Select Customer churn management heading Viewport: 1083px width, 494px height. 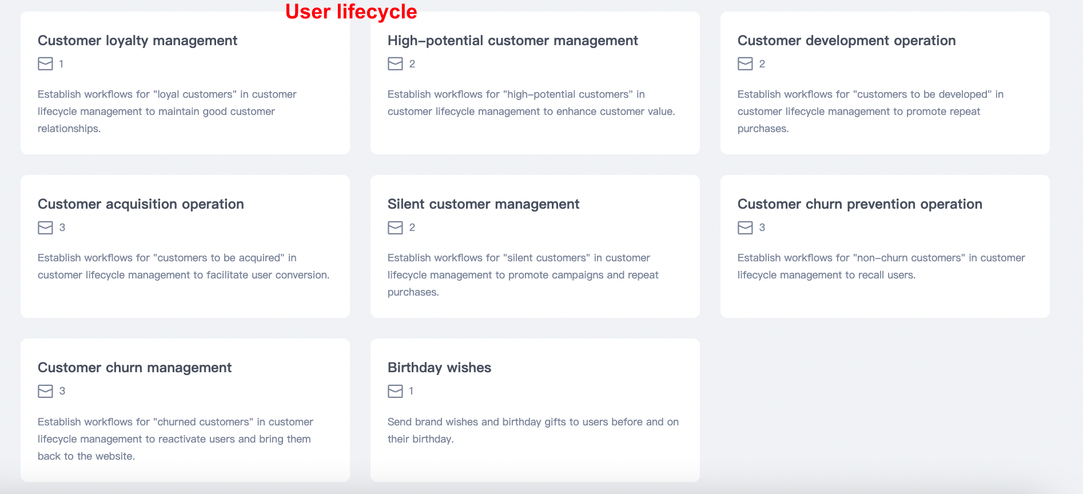pyautogui.click(x=134, y=368)
